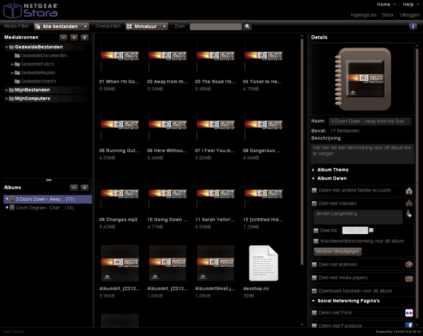This screenshot has width=423, height=336.
Task: Expand the MijnBestanden tree node
Action: (x=7, y=90)
